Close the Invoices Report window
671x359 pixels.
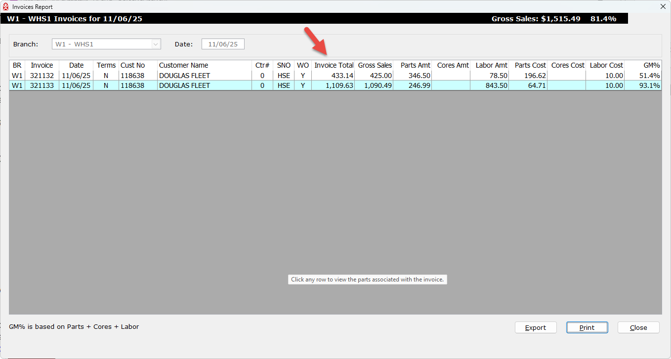pyautogui.click(x=663, y=6)
